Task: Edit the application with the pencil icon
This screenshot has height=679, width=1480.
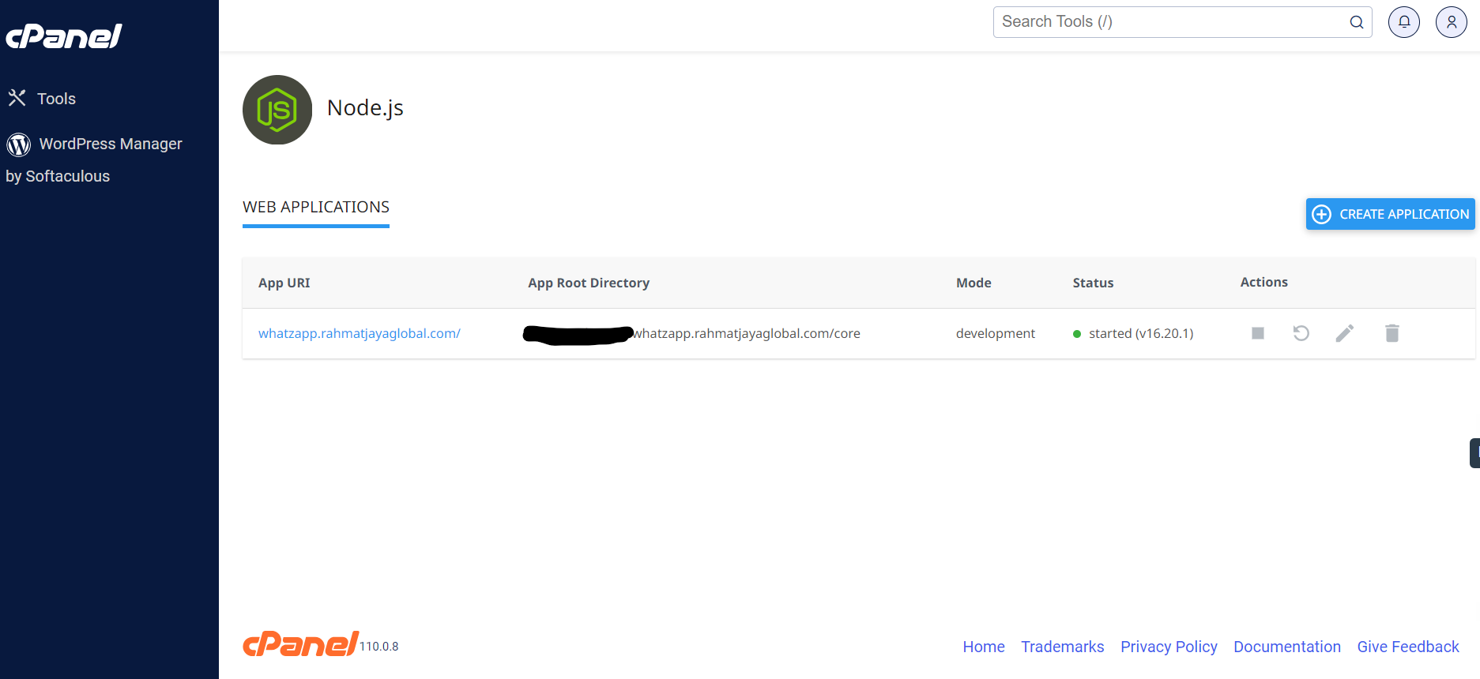Action: (x=1345, y=333)
